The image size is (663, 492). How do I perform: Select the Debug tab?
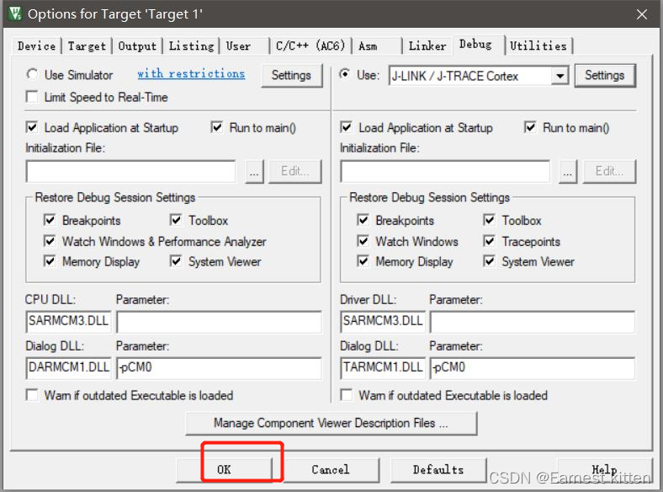[x=475, y=45]
